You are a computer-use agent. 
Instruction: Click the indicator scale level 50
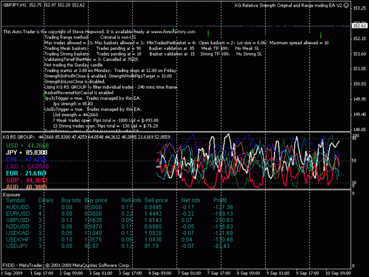[x=354, y=161]
